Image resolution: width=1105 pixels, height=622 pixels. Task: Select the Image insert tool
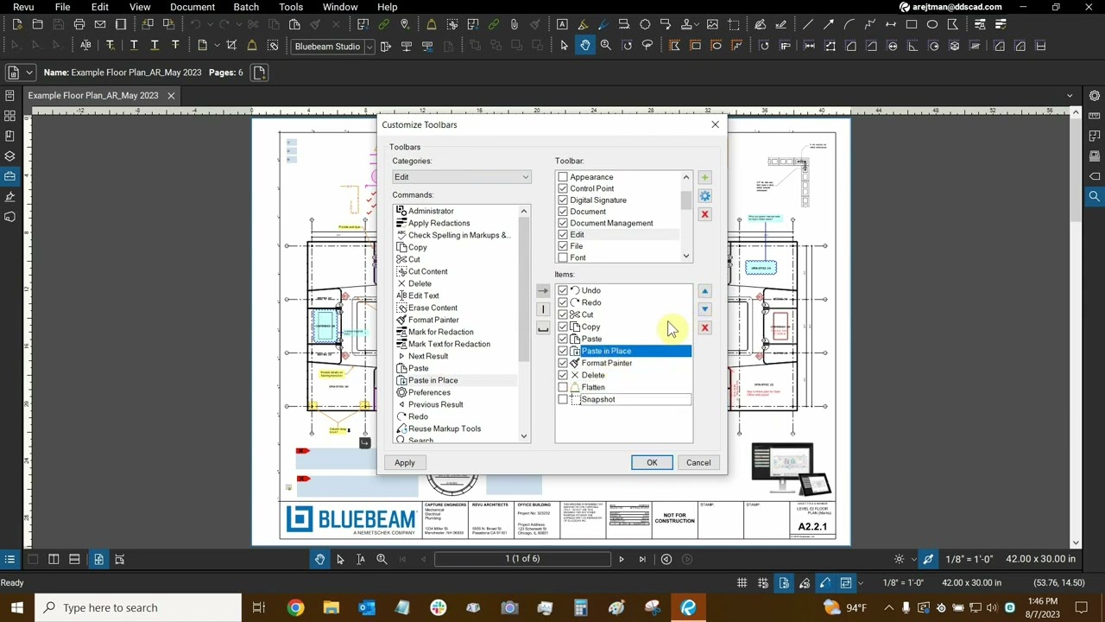[712, 24]
